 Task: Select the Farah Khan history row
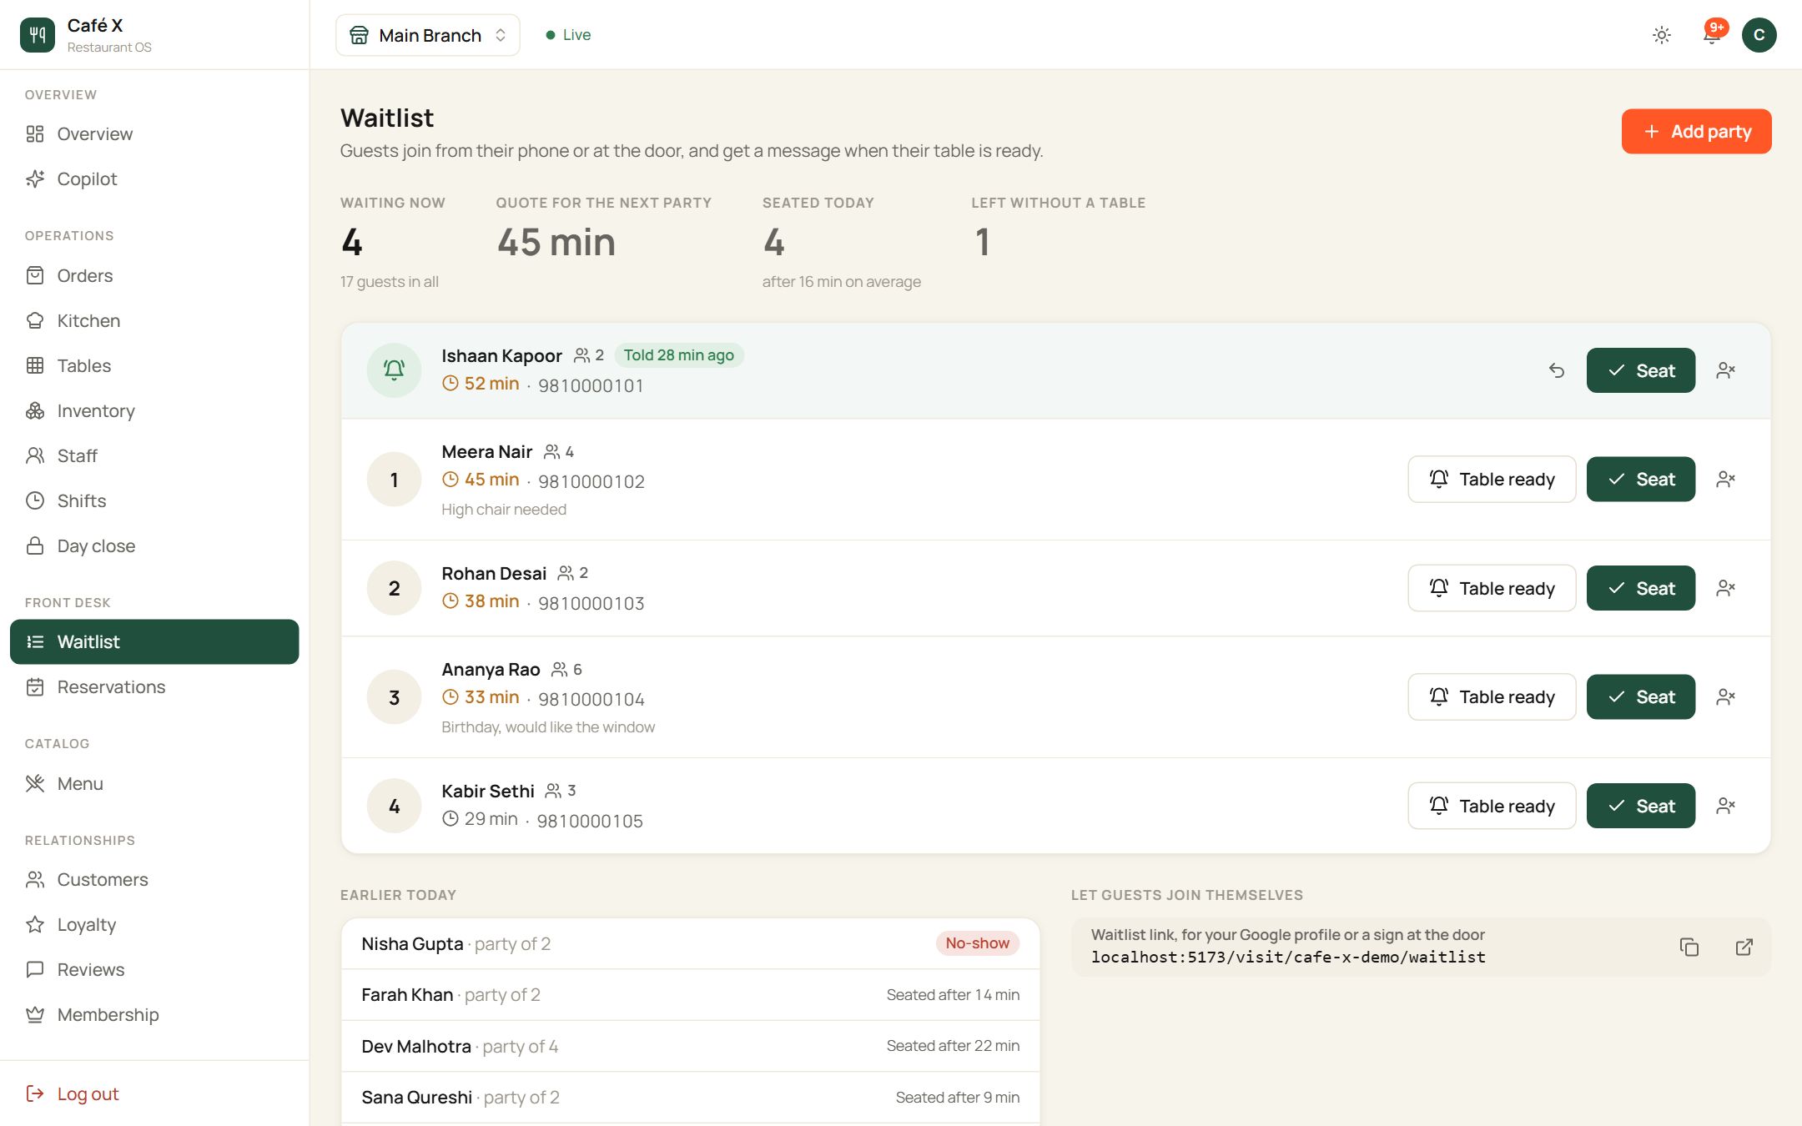690,995
